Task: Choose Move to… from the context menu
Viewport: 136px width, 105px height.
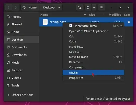Action: point(93,47)
